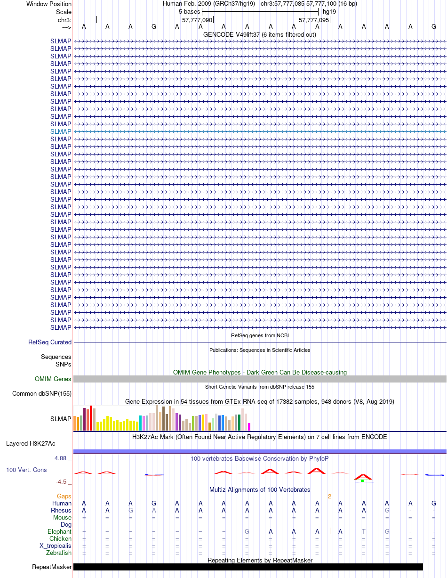Click the magenta bar in GTEx chart

pos(249,427)
